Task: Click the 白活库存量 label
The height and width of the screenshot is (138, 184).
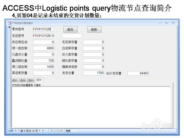Action: pos(70,48)
